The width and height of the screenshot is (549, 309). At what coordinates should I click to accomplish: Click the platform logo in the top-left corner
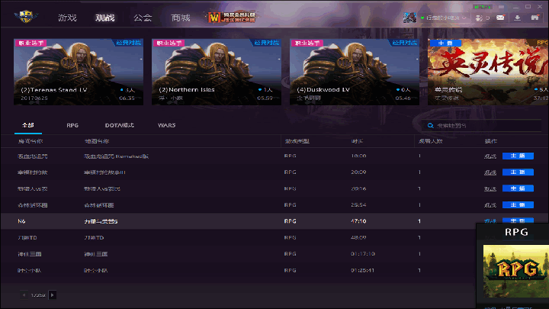(26, 17)
